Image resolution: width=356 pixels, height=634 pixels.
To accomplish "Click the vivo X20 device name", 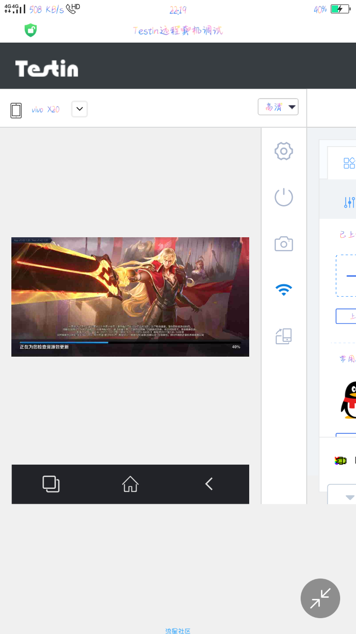I will [45, 109].
